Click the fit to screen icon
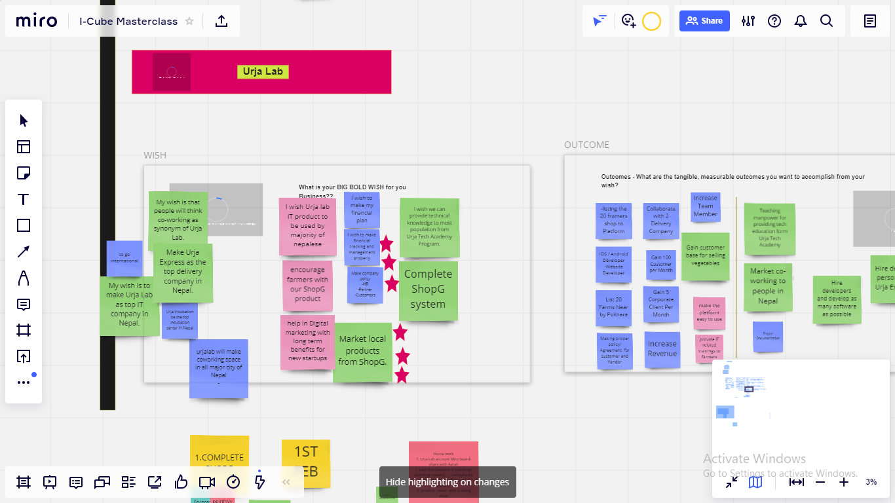 coord(797,482)
